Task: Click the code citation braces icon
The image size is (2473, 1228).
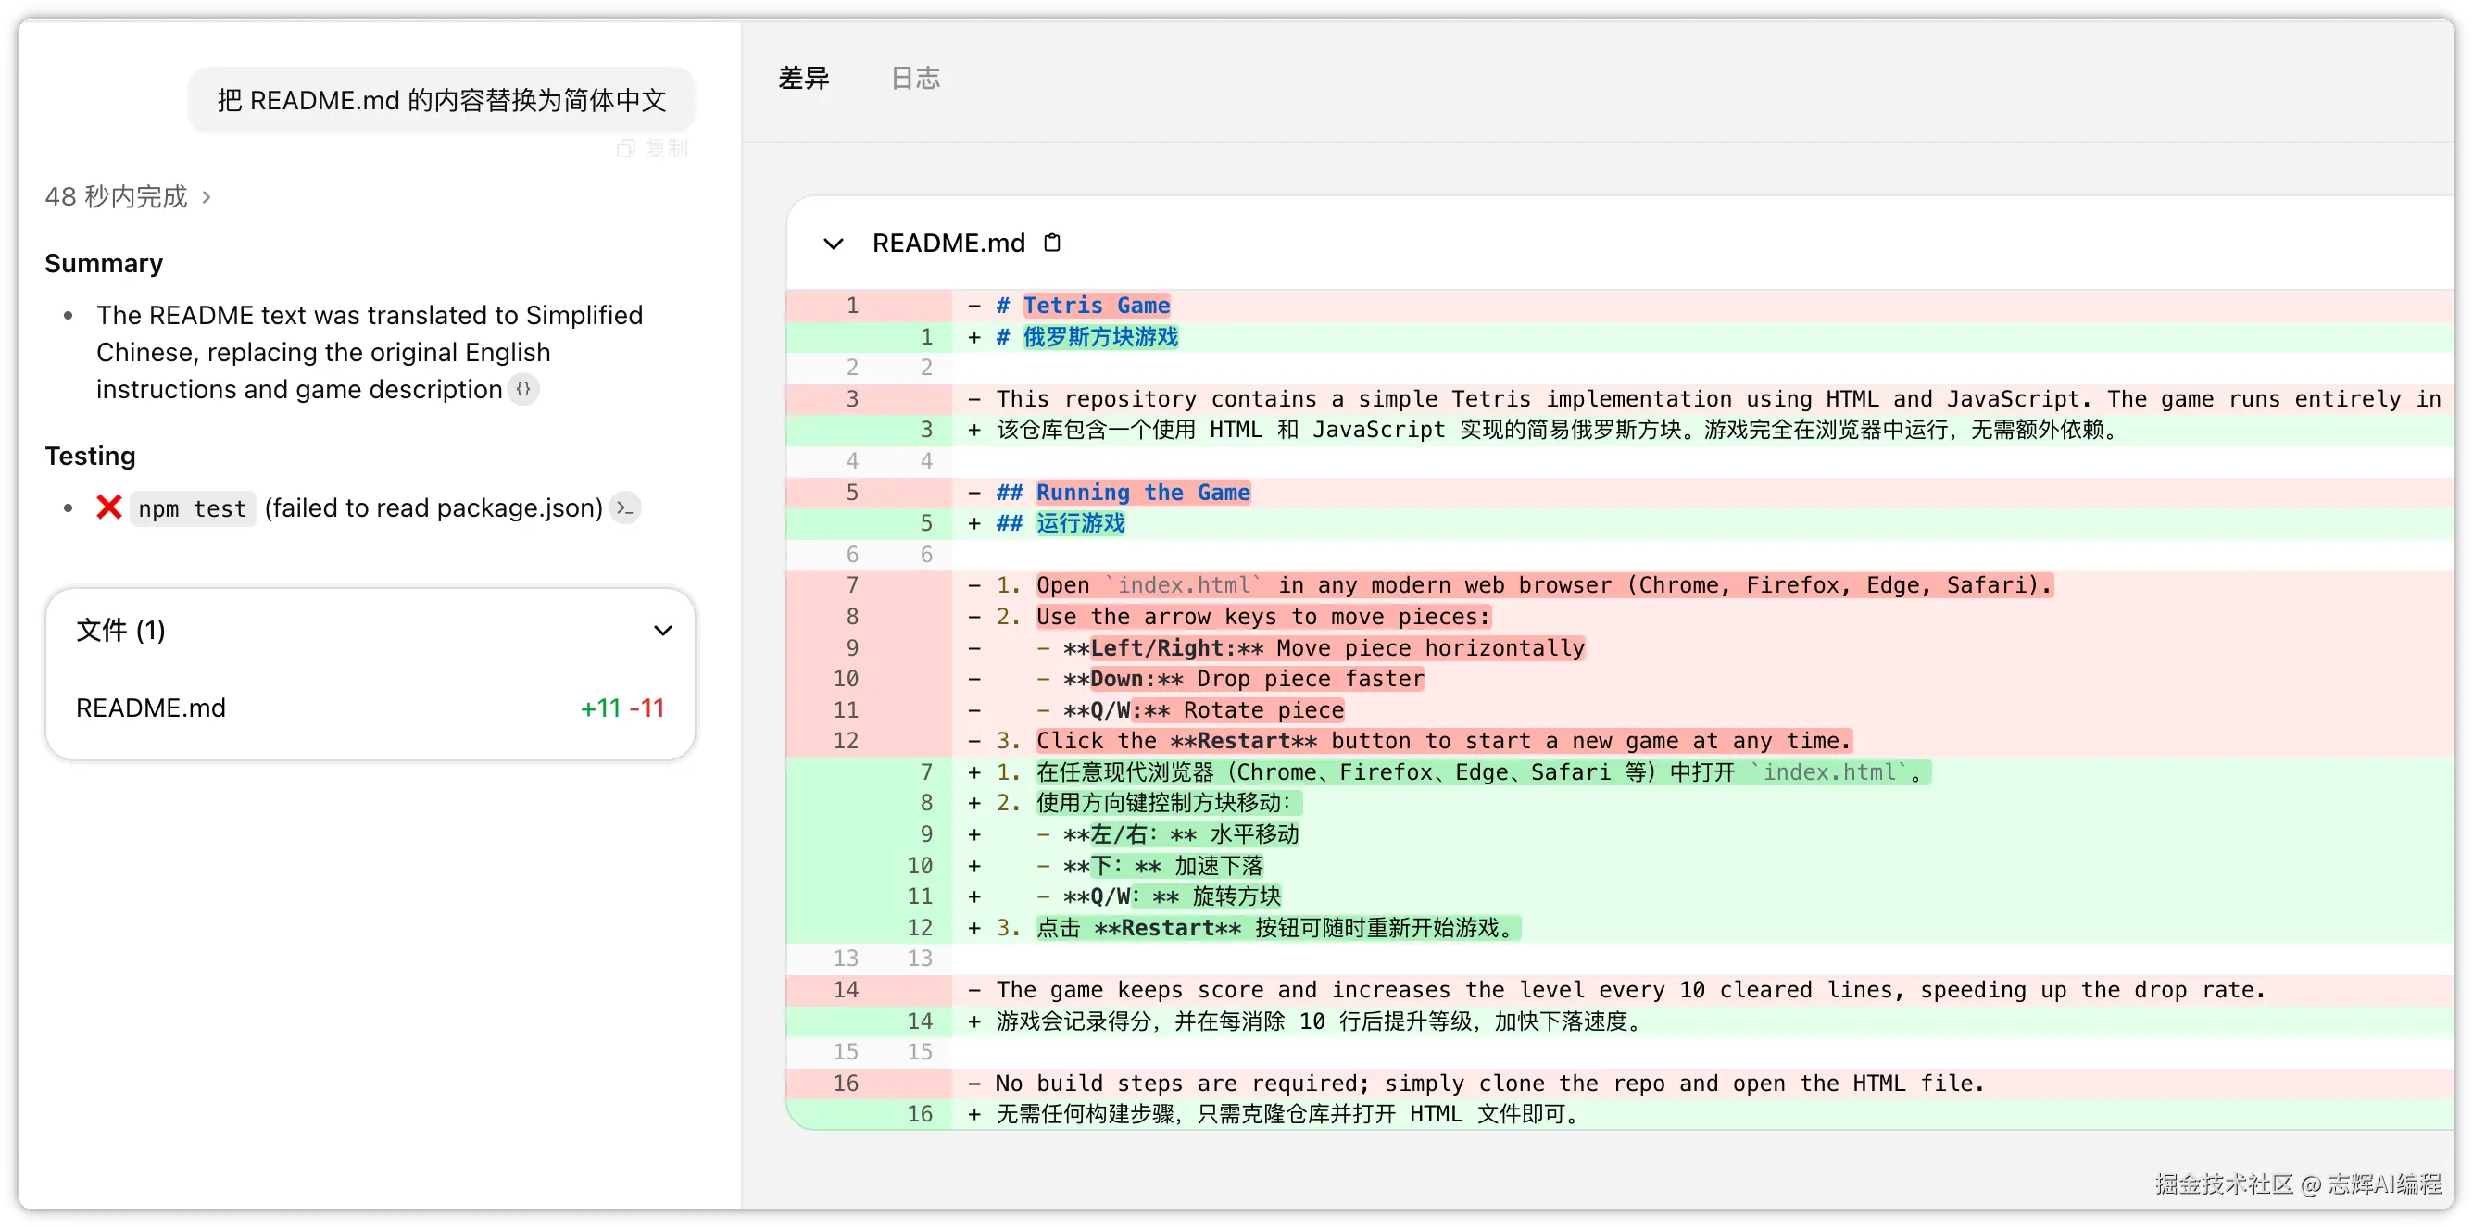Action: point(523,390)
